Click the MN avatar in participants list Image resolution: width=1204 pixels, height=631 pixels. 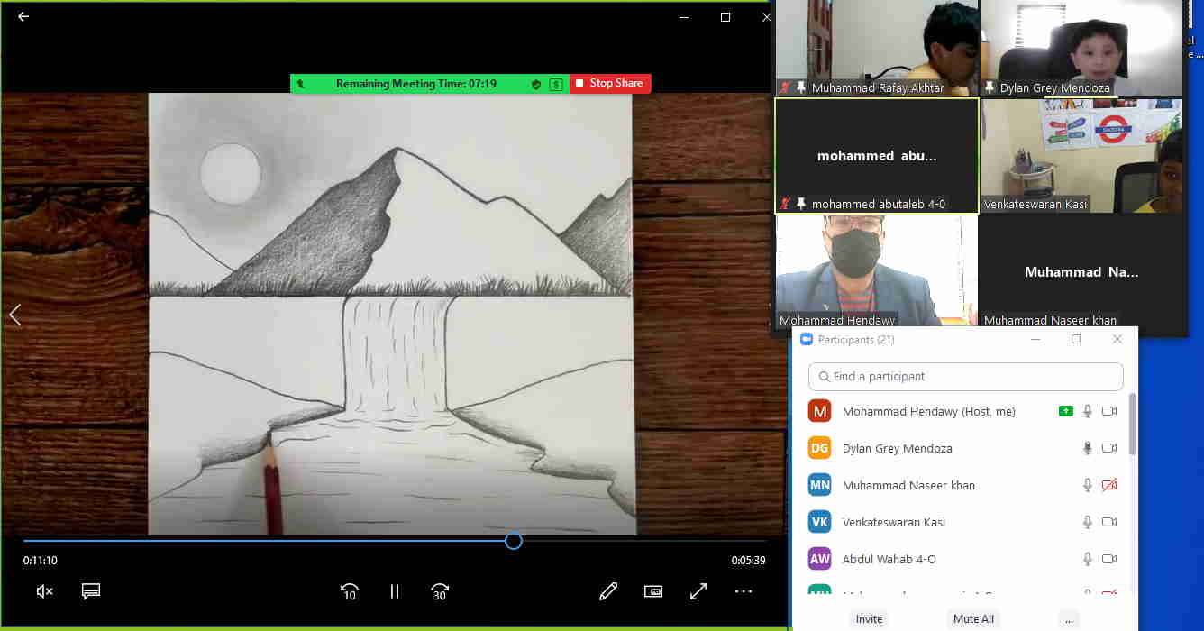tap(819, 485)
